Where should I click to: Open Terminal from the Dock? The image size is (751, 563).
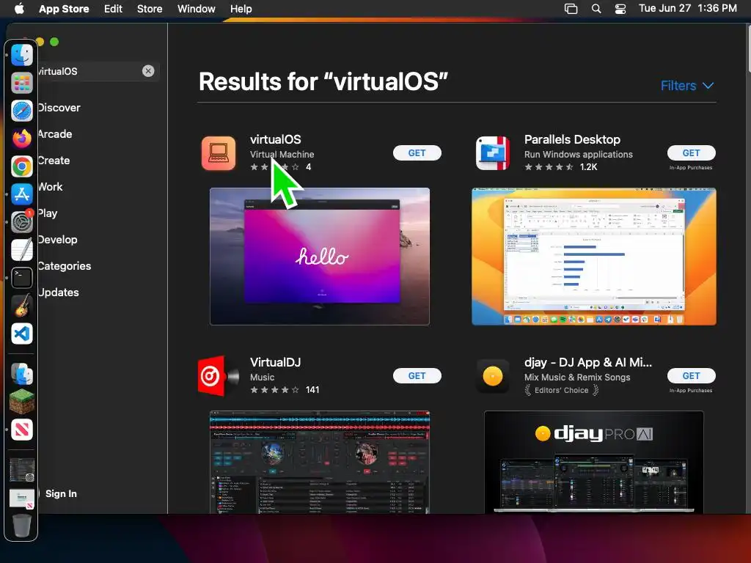pos(22,278)
